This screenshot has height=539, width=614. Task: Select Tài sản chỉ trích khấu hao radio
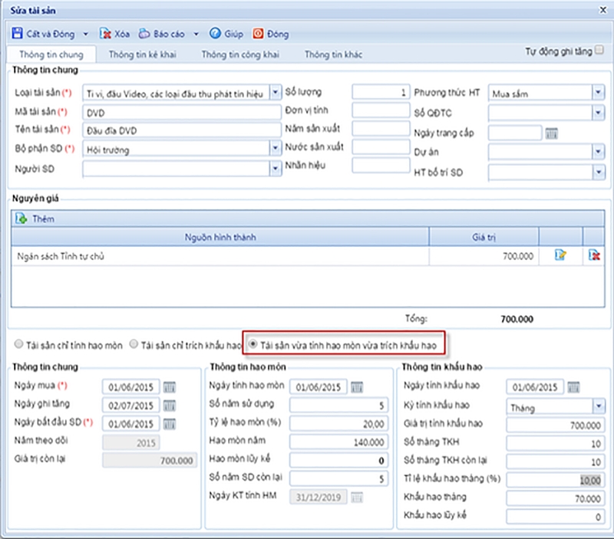(x=134, y=343)
